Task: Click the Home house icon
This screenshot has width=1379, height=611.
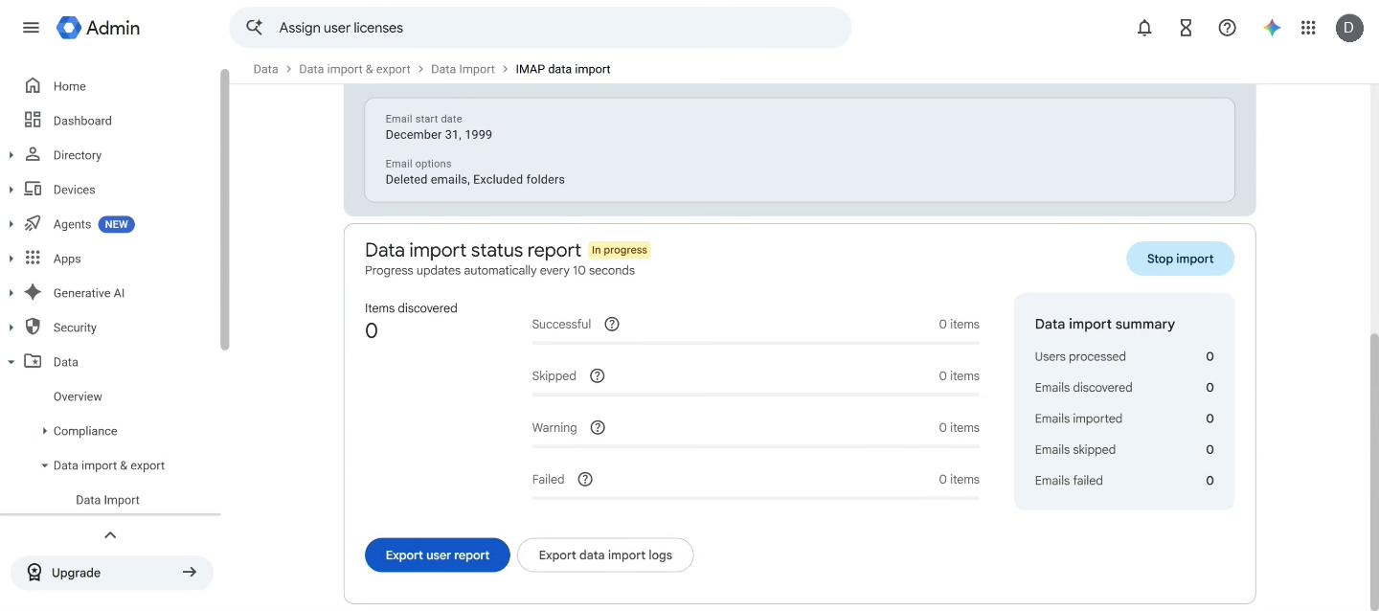Action: tap(33, 85)
